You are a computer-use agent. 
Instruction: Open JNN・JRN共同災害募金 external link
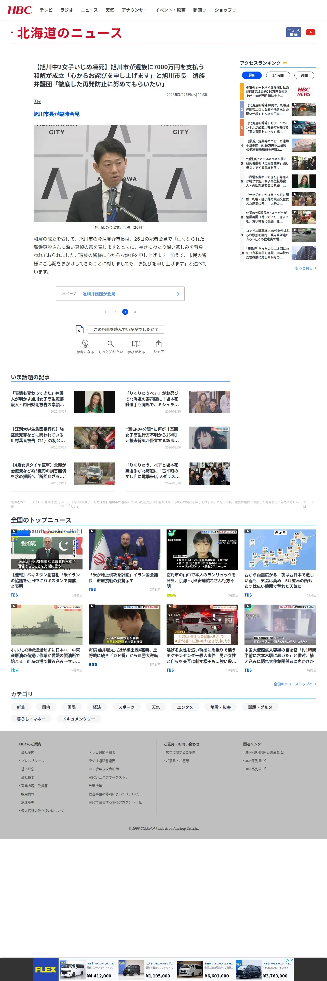[264, 752]
